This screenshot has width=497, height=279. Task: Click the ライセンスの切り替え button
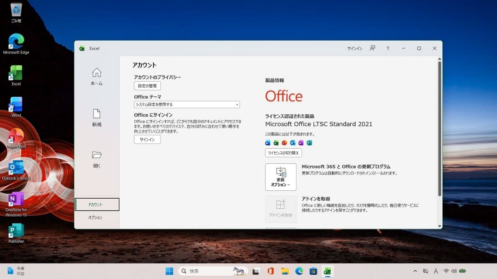tap(284, 152)
